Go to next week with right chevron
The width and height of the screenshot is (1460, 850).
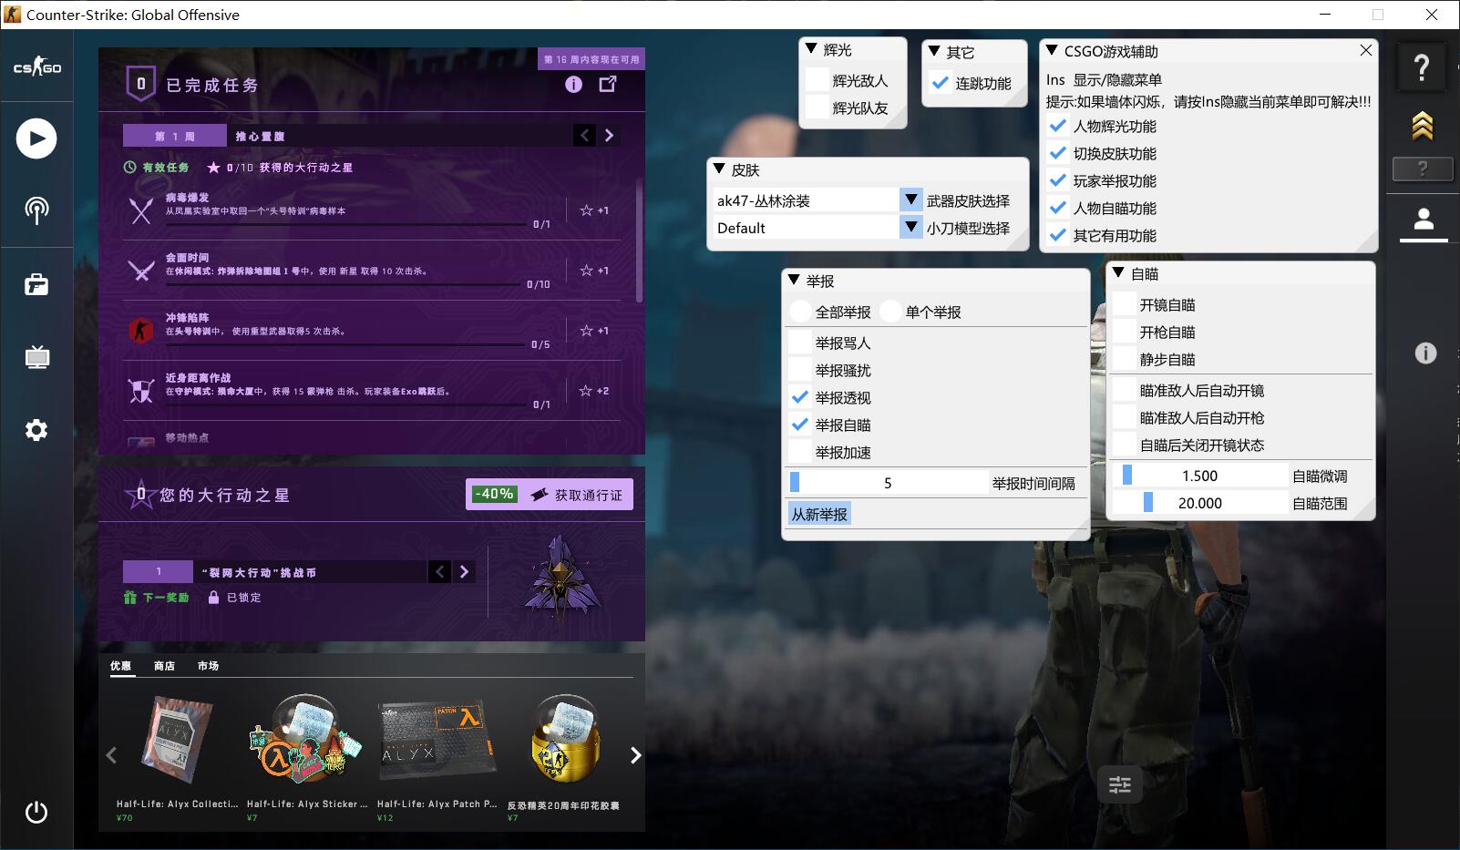coord(609,136)
